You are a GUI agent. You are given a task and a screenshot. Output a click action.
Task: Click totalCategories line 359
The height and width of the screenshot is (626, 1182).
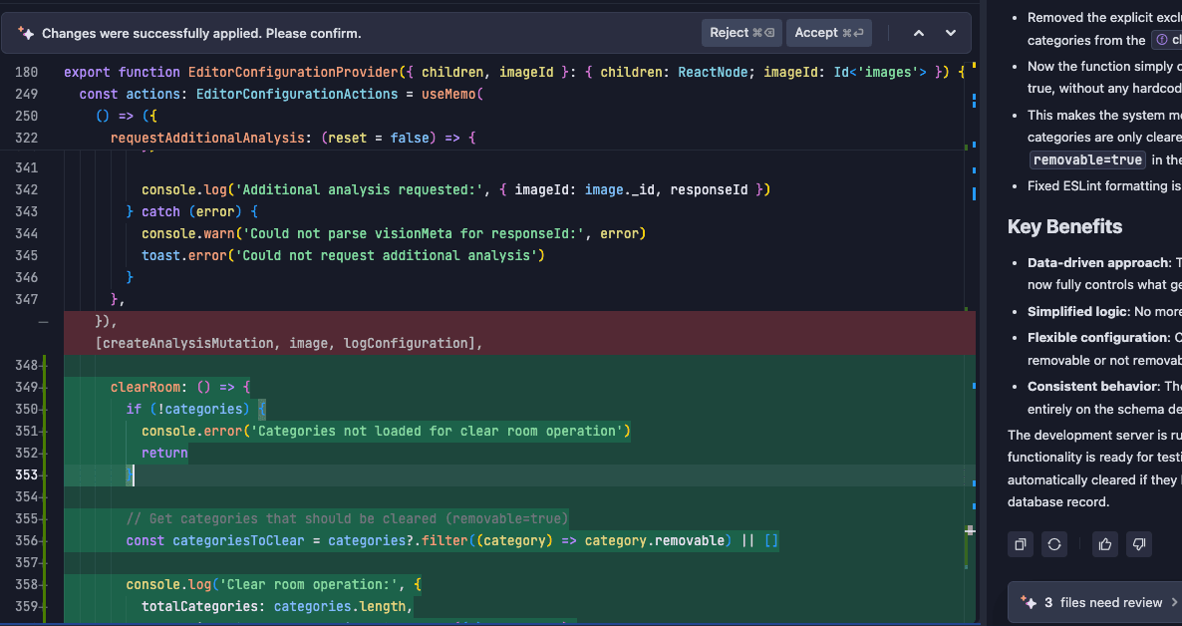click(x=277, y=606)
